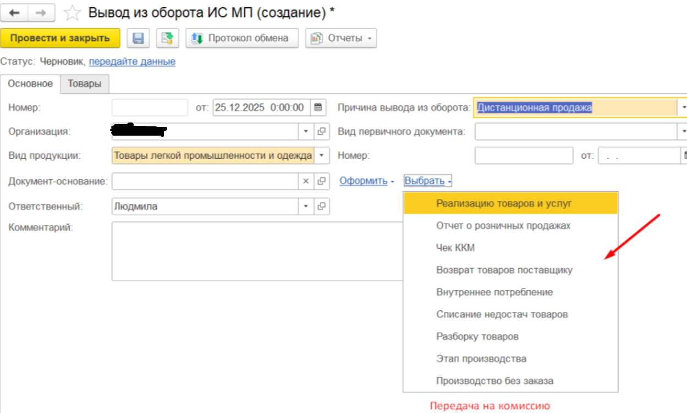This screenshot has width=687, height=413.
Task: Open the Ответственный record with open icon
Action: [x=322, y=206]
